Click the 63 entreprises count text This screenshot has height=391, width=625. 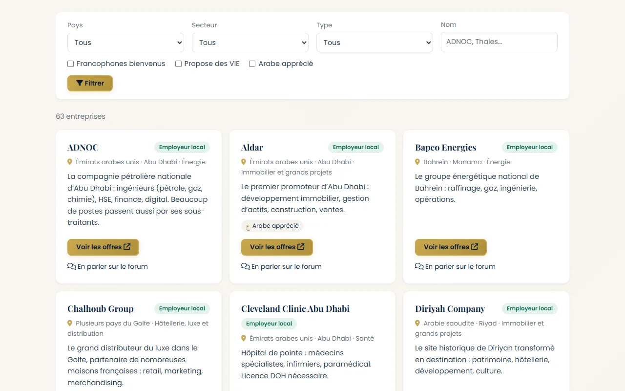click(x=81, y=116)
